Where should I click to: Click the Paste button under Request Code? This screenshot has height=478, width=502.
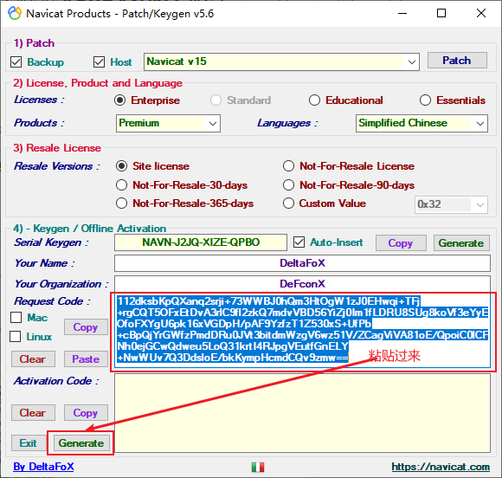[x=86, y=359]
